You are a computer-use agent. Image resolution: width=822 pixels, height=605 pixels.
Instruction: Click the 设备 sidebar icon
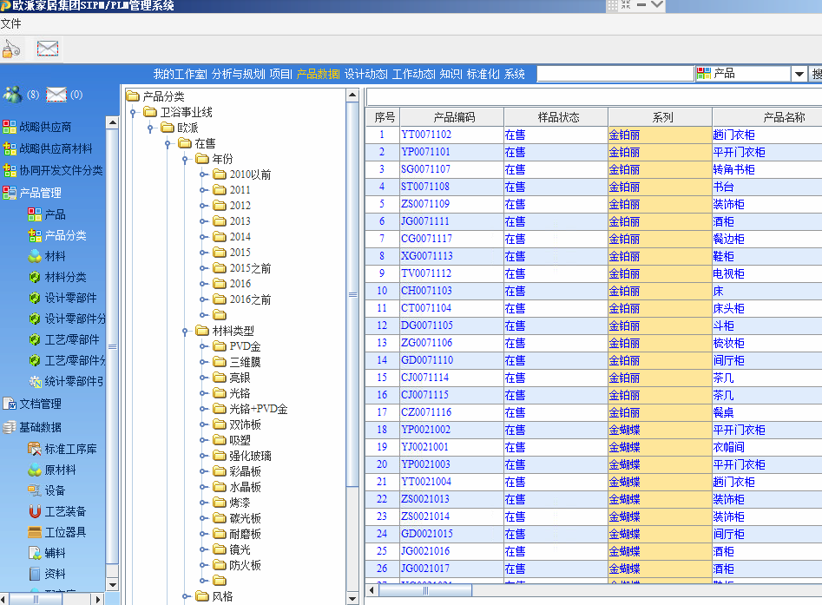tap(35, 490)
